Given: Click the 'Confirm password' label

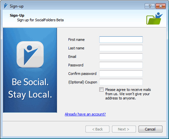Looking at the screenshot, I should (82, 74).
